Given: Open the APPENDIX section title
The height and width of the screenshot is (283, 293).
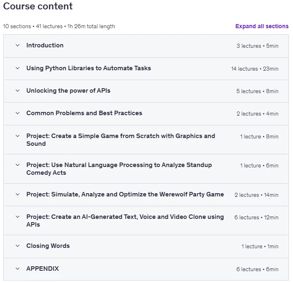Looking at the screenshot, I should [42, 269].
